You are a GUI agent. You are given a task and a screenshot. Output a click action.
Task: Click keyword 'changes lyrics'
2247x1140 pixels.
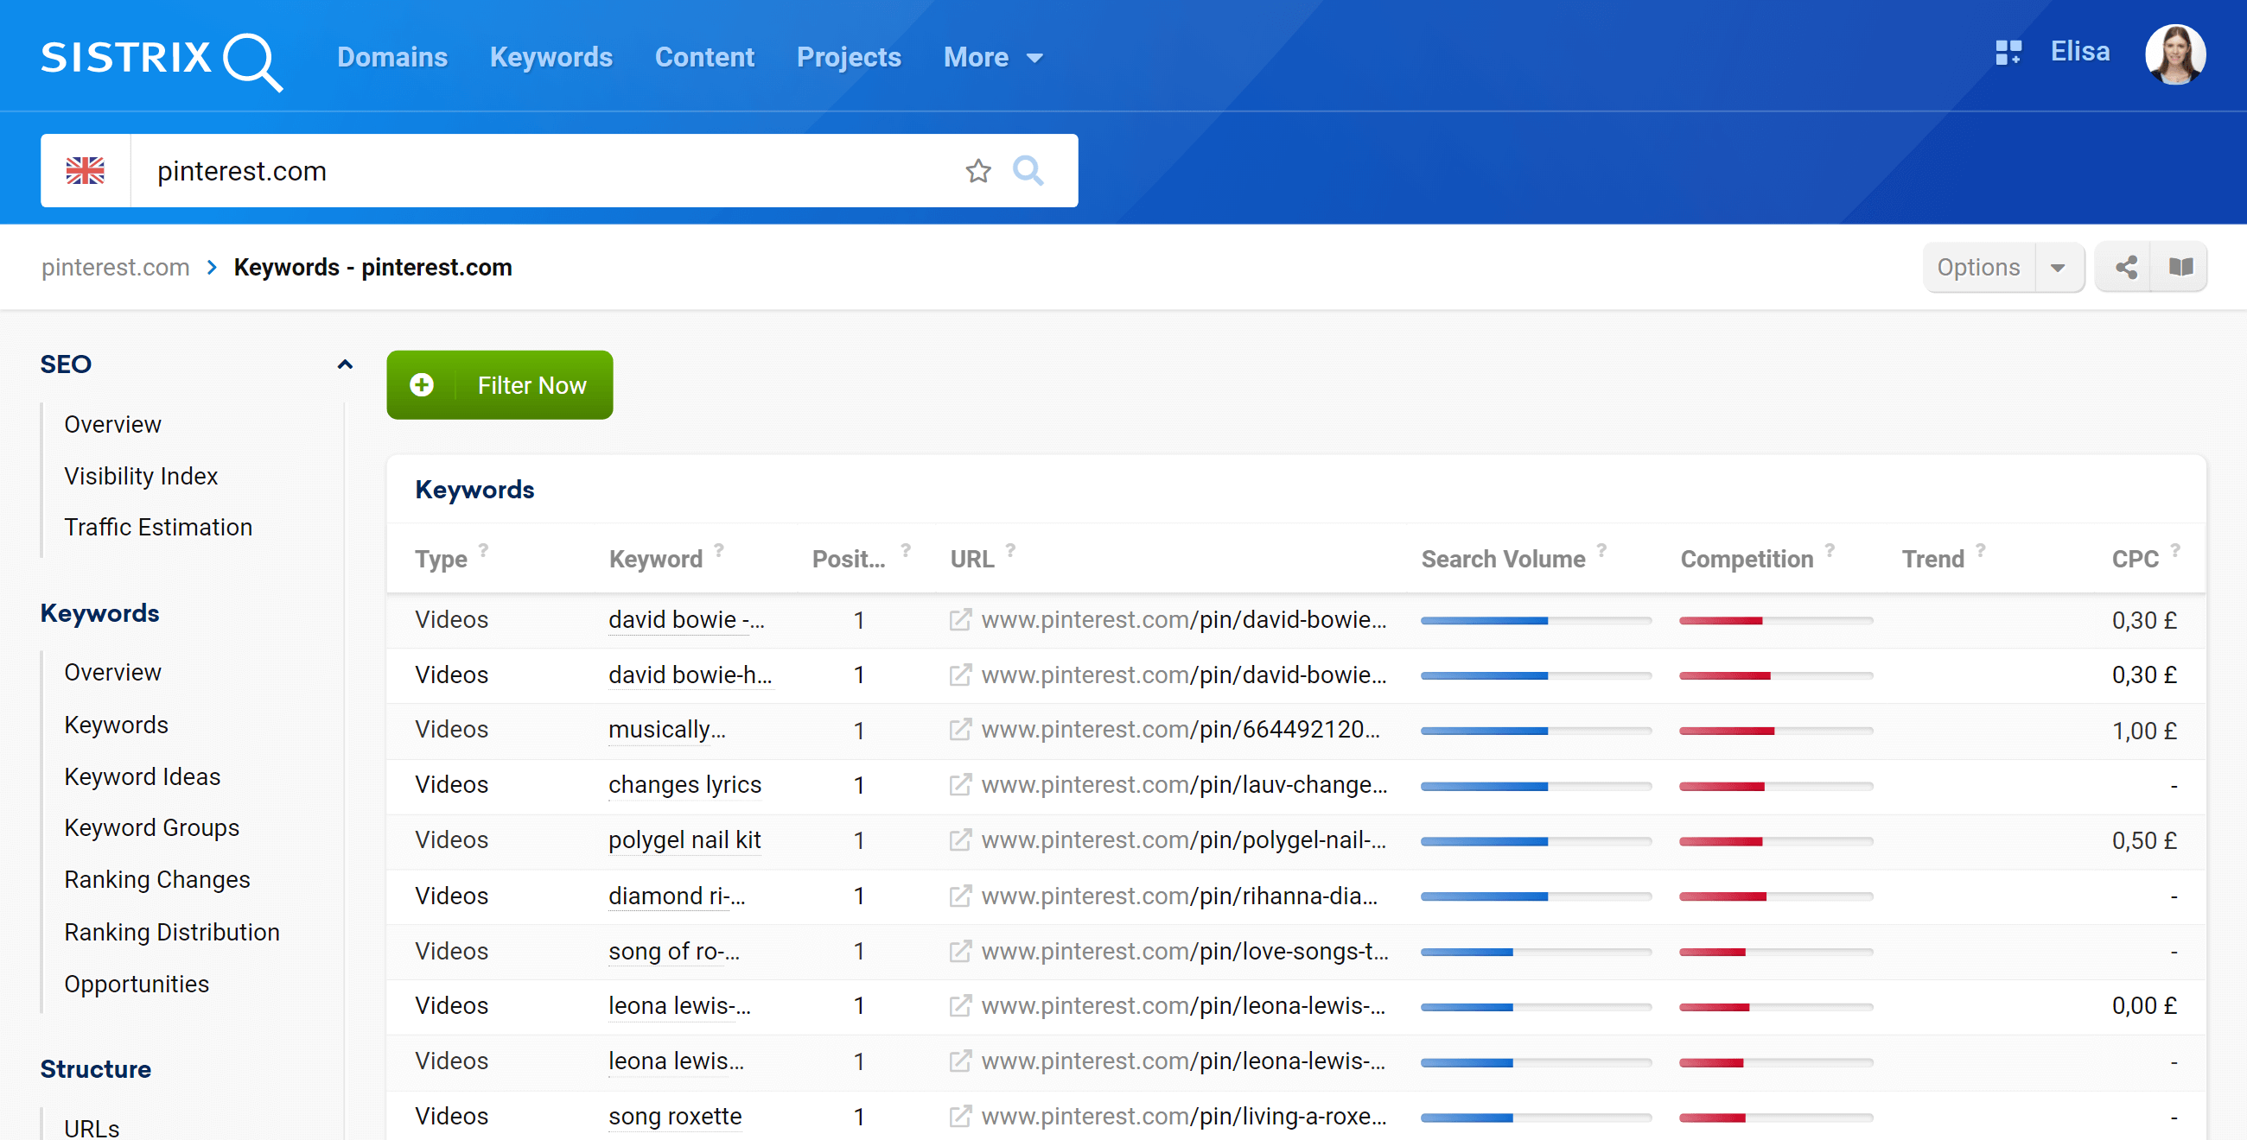point(684,784)
